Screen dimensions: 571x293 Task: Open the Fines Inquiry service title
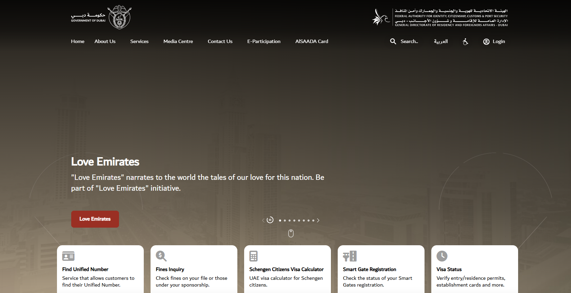170,269
